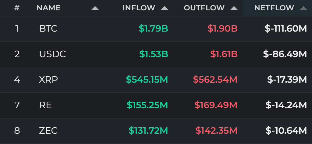Click the OUTFLOW column header
This screenshot has width=312, height=144.
click(204, 8)
